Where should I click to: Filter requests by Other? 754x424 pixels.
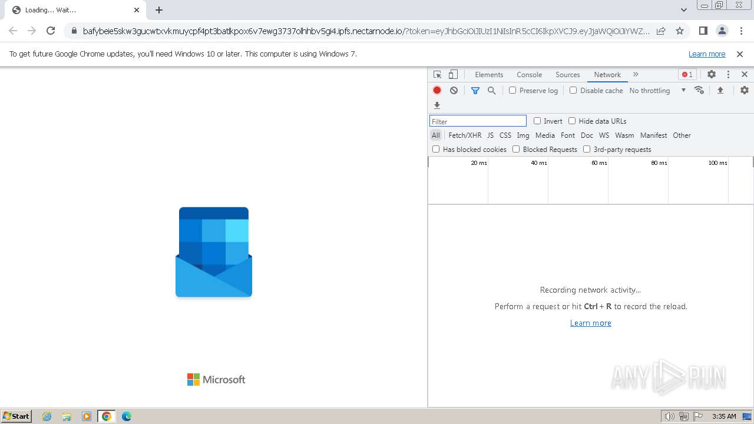(x=682, y=135)
